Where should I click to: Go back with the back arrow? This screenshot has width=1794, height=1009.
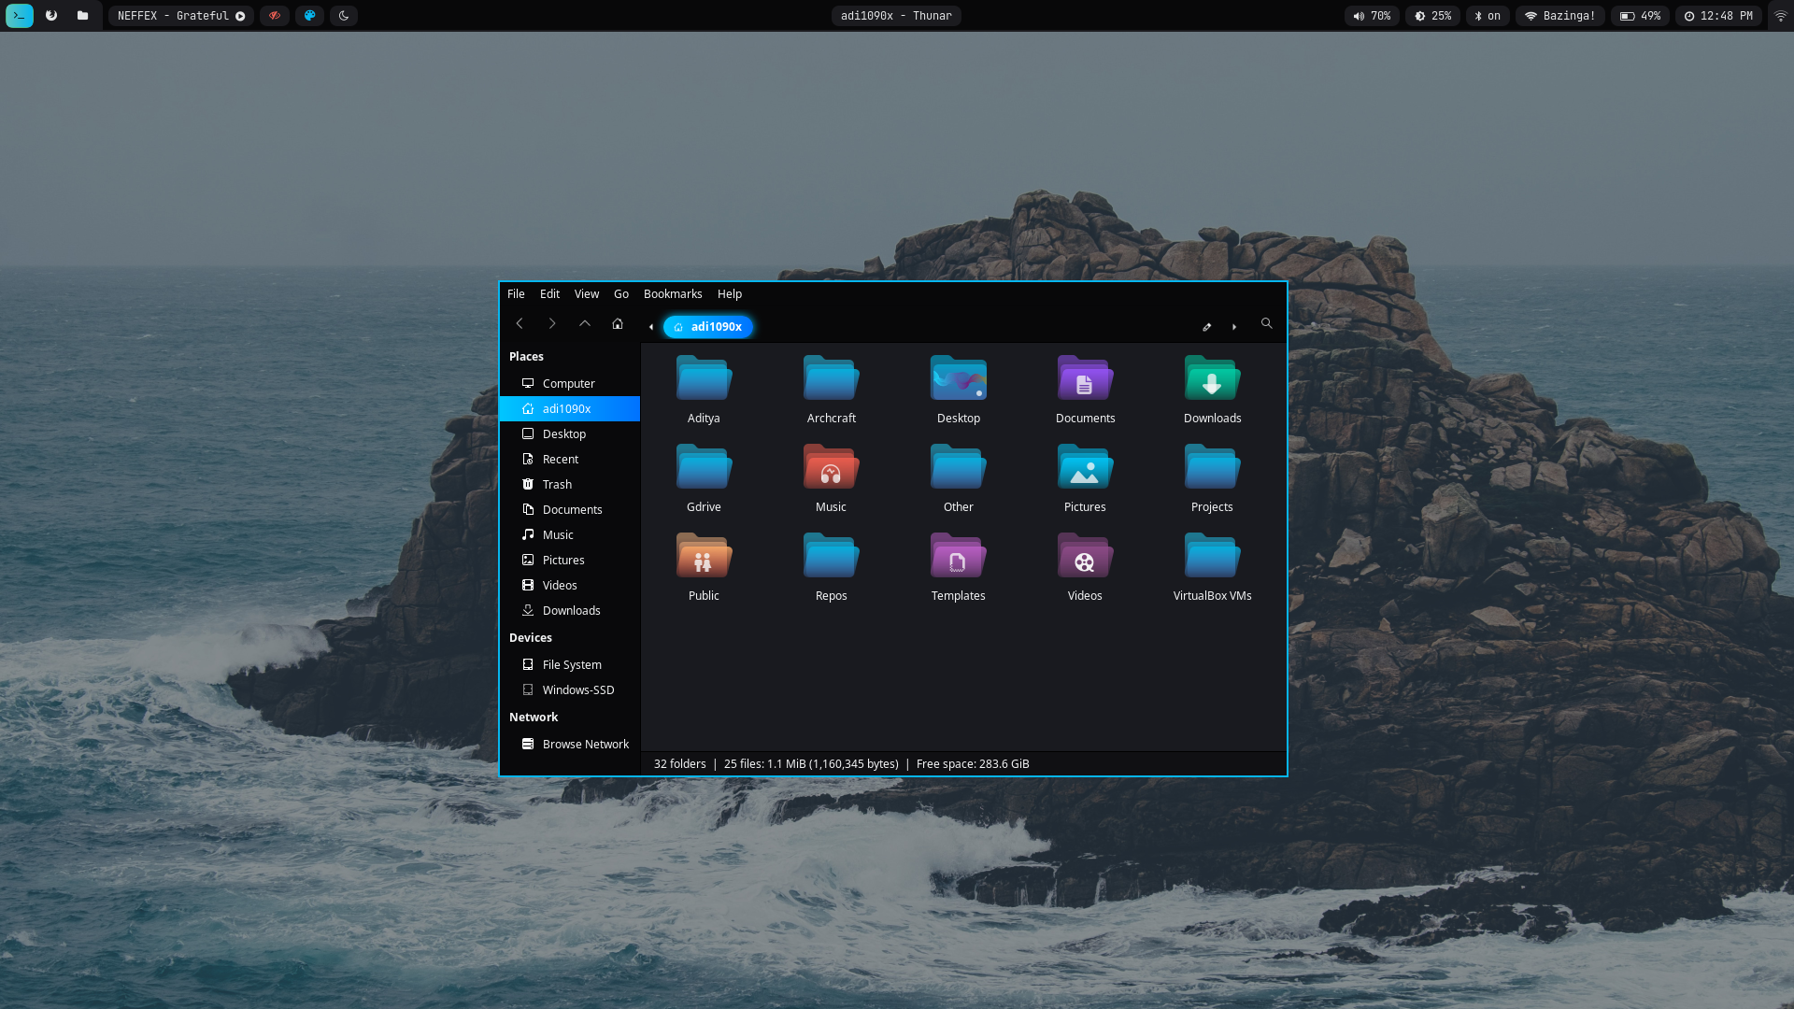tap(520, 323)
